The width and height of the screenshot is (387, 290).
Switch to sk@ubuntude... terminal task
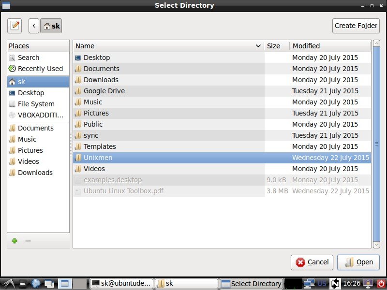pos(121,284)
